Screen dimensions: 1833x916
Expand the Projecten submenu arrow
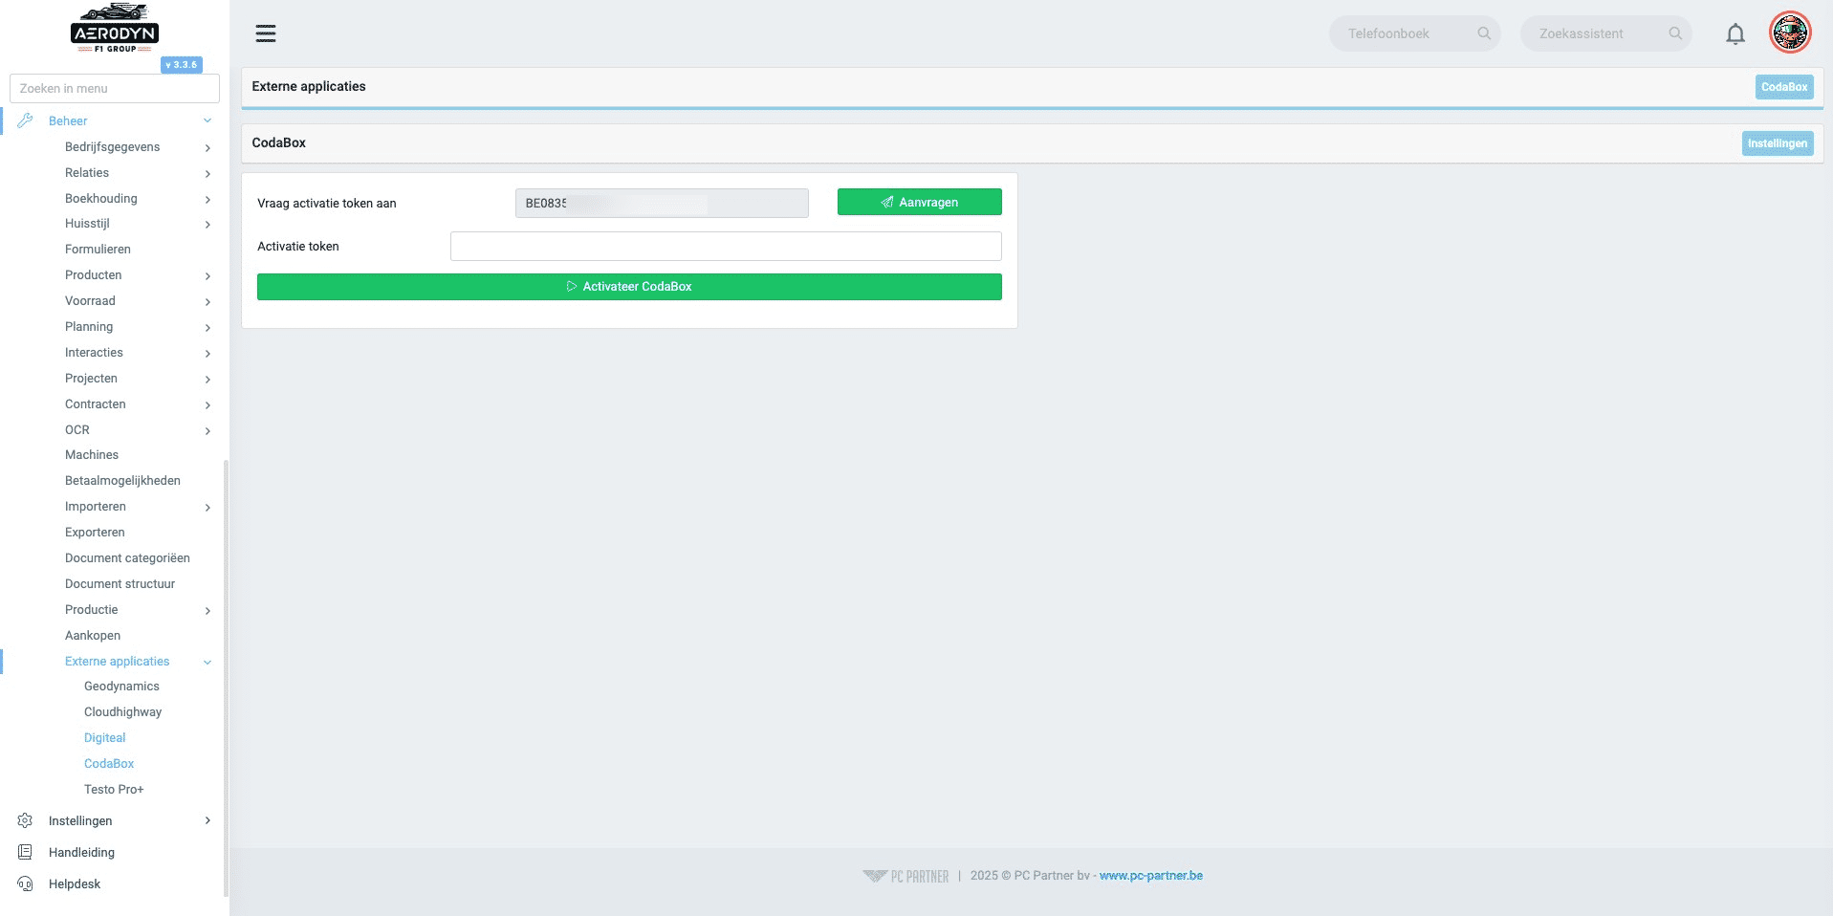tap(207, 379)
